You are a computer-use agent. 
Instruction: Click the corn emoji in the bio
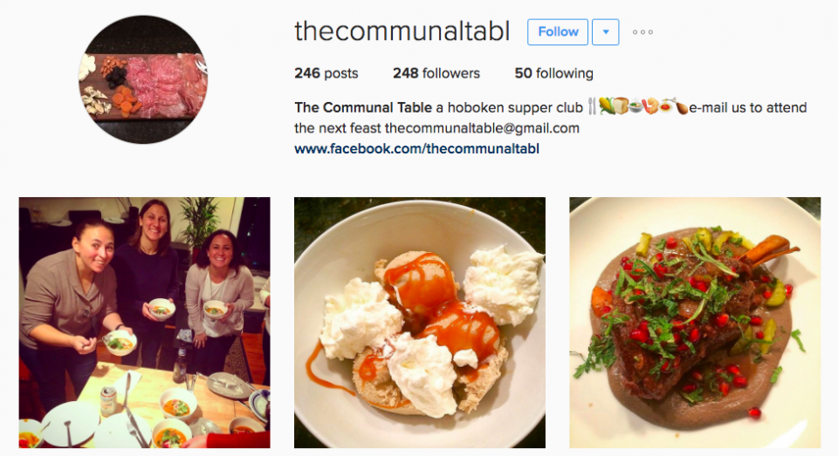click(608, 105)
